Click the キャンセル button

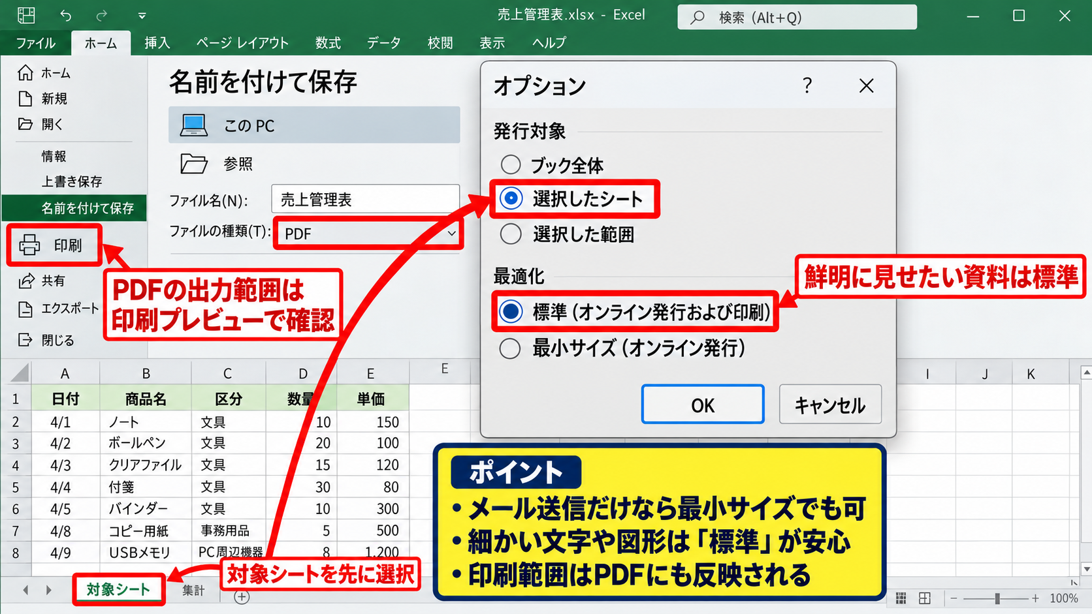(830, 405)
